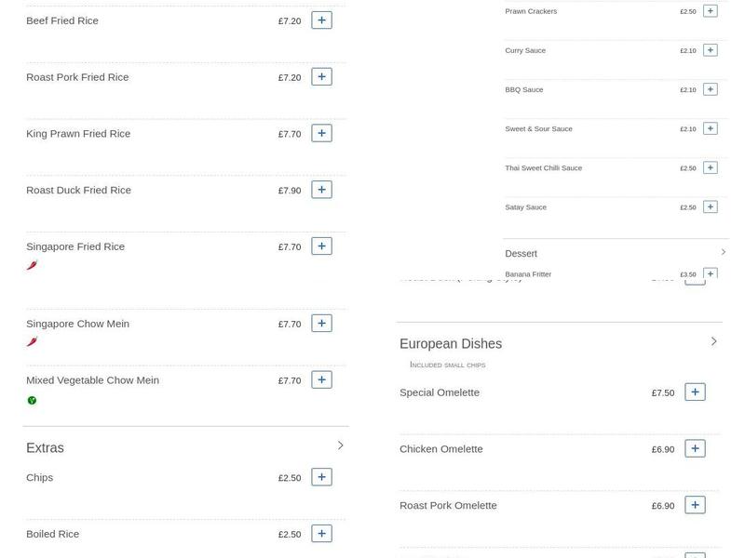Image resolution: width=745 pixels, height=558 pixels.
Task: Add Curry Sauce to the order
Action: tap(710, 50)
